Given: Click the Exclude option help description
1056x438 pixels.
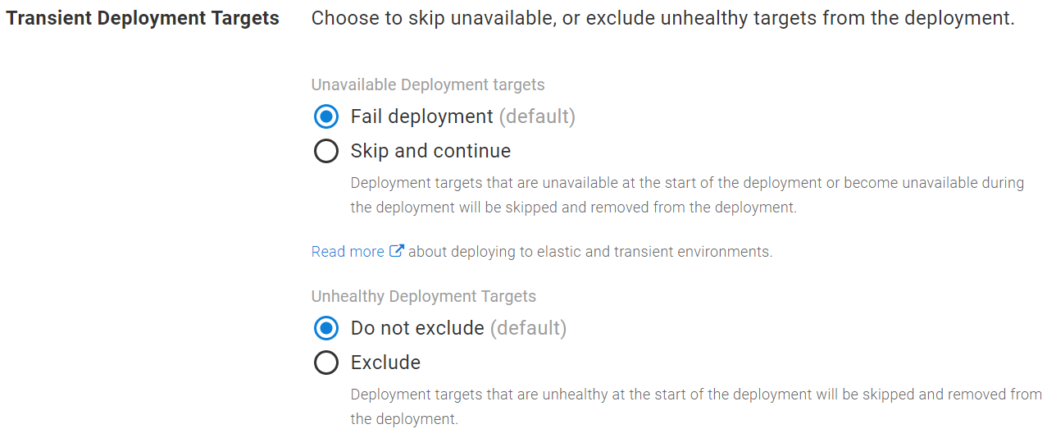Looking at the screenshot, I should tap(696, 407).
